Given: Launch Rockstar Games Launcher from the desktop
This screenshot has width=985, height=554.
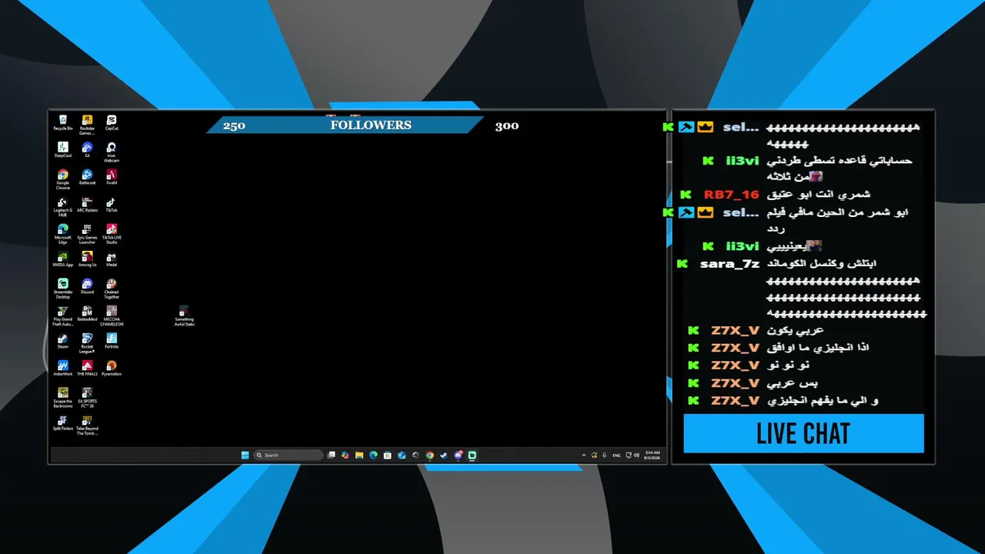Looking at the screenshot, I should pos(87,125).
